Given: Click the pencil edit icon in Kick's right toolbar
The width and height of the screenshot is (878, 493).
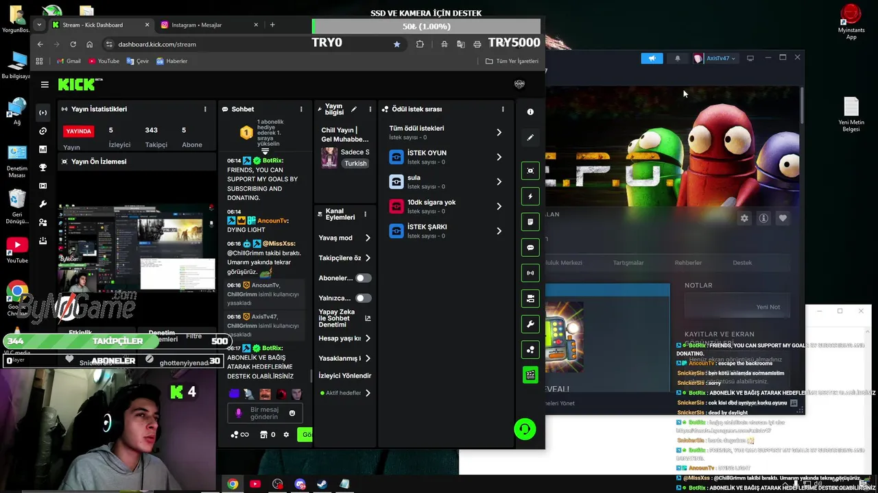Looking at the screenshot, I should (x=530, y=137).
